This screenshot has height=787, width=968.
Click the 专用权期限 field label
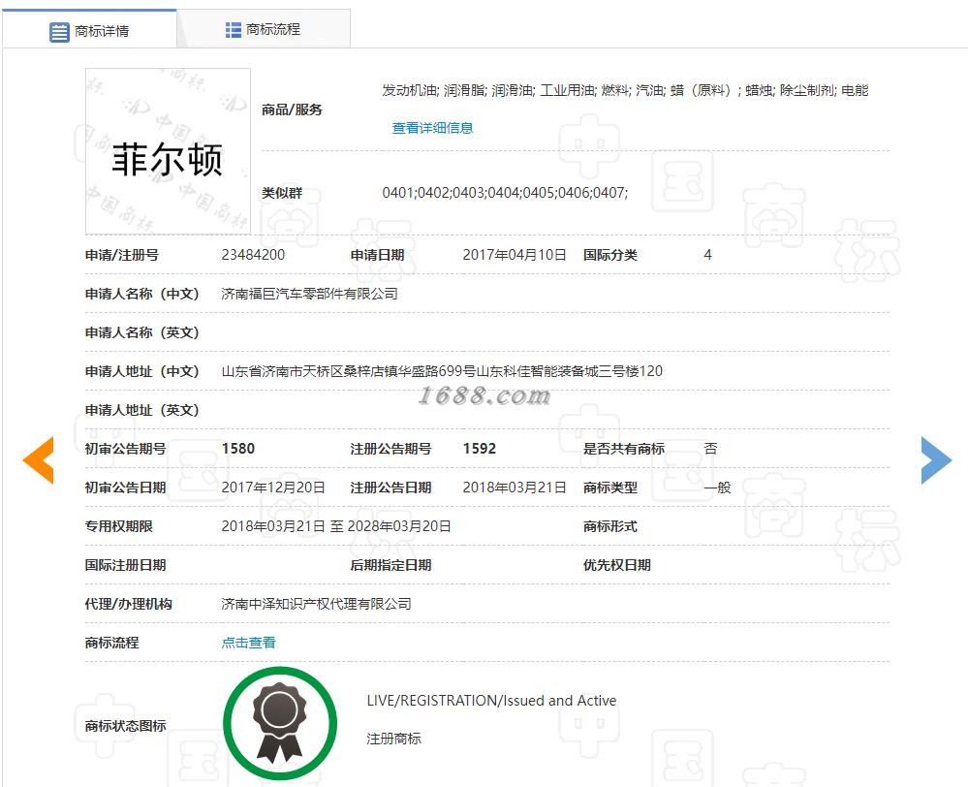[x=118, y=525]
